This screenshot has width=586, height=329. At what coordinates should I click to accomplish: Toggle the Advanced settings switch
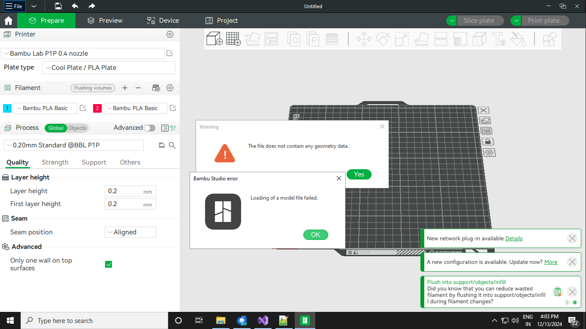[x=149, y=128]
